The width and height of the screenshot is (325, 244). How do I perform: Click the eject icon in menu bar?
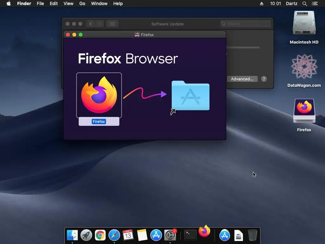tap(262, 3)
